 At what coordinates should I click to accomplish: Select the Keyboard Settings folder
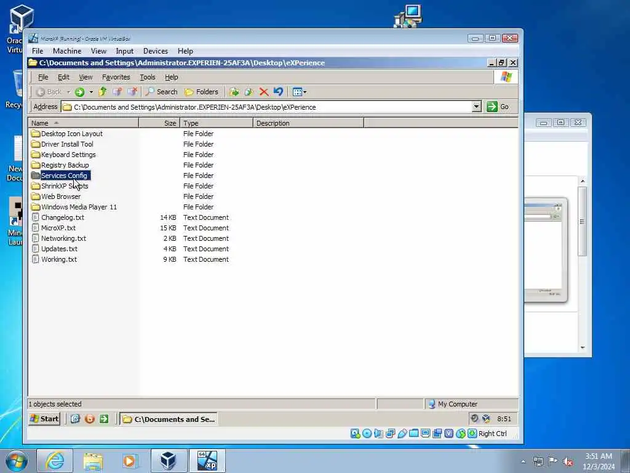click(63, 155)
